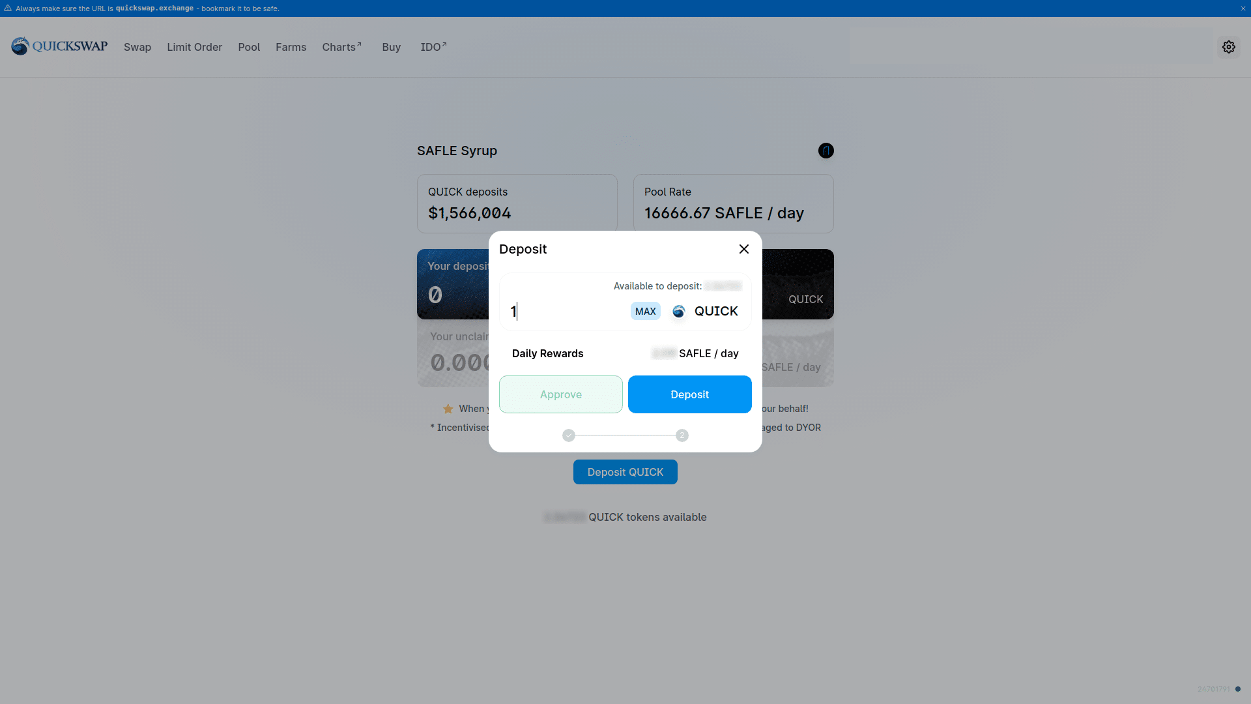
Task: Click the QUICK token icon in dialog
Action: pos(678,312)
